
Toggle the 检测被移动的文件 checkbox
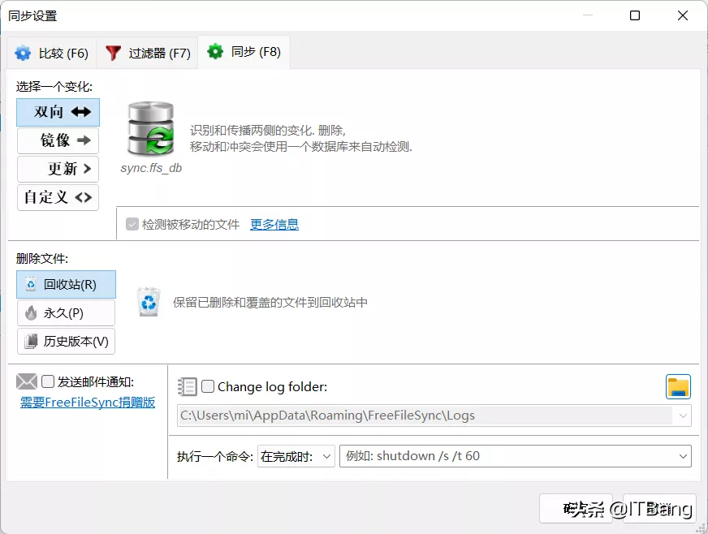coord(132,225)
